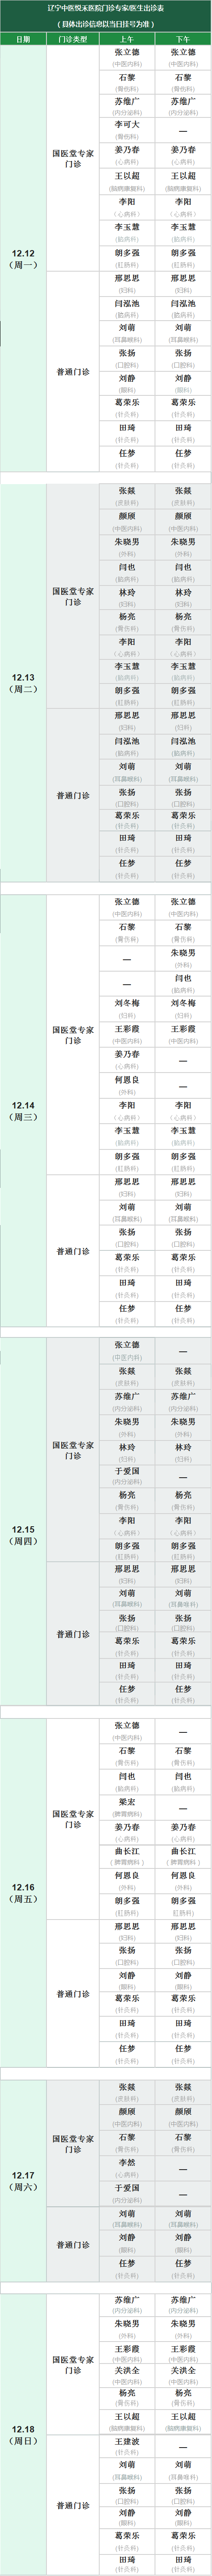Click 普通门诊 cell for 12.12 Monday

pyautogui.click(x=73, y=372)
